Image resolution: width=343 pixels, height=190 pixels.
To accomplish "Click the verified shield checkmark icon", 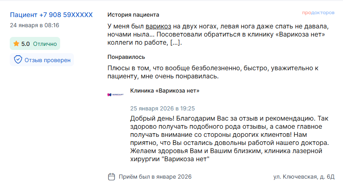I will [18, 60].
